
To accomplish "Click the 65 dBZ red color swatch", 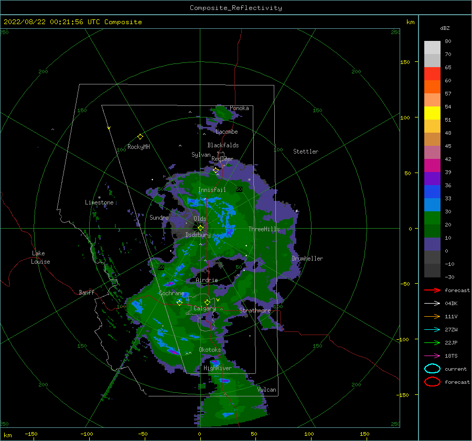I will pos(432,74).
